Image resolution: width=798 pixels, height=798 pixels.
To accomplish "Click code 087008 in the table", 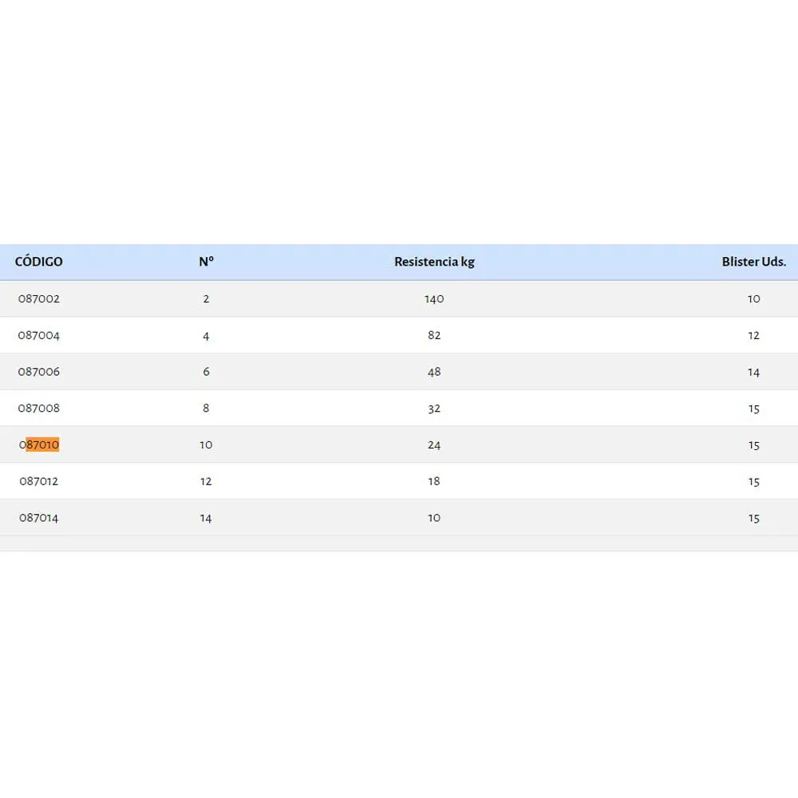I will tap(39, 409).
